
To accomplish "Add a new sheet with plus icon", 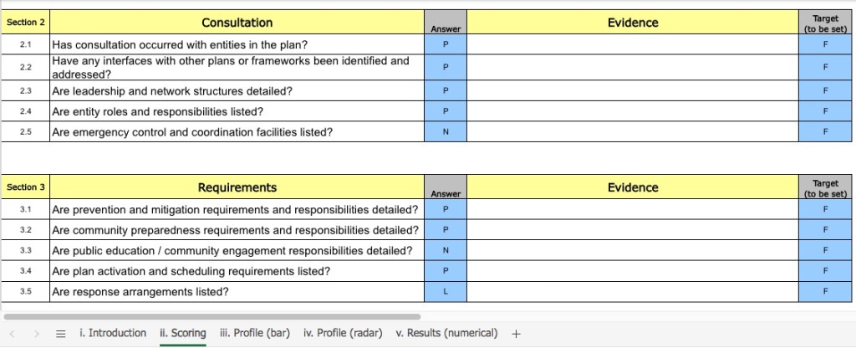I will [516, 333].
